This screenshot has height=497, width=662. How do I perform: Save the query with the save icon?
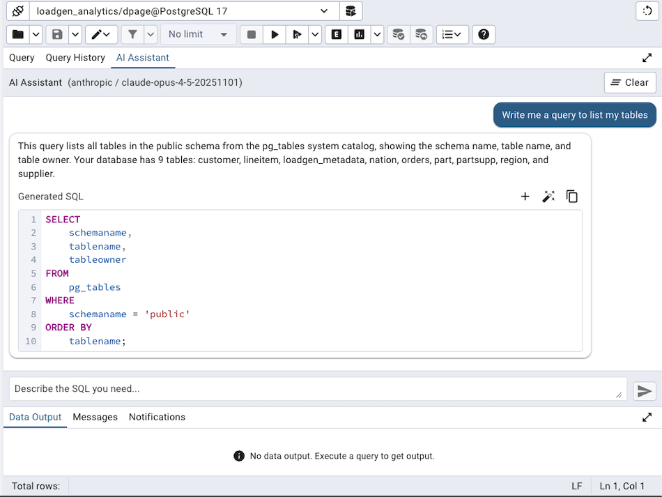pos(56,34)
